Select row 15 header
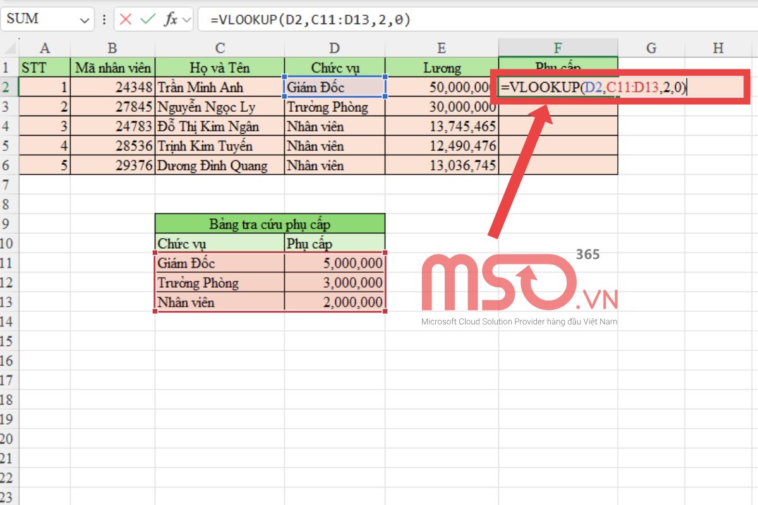This screenshot has width=758, height=505. click(x=9, y=342)
